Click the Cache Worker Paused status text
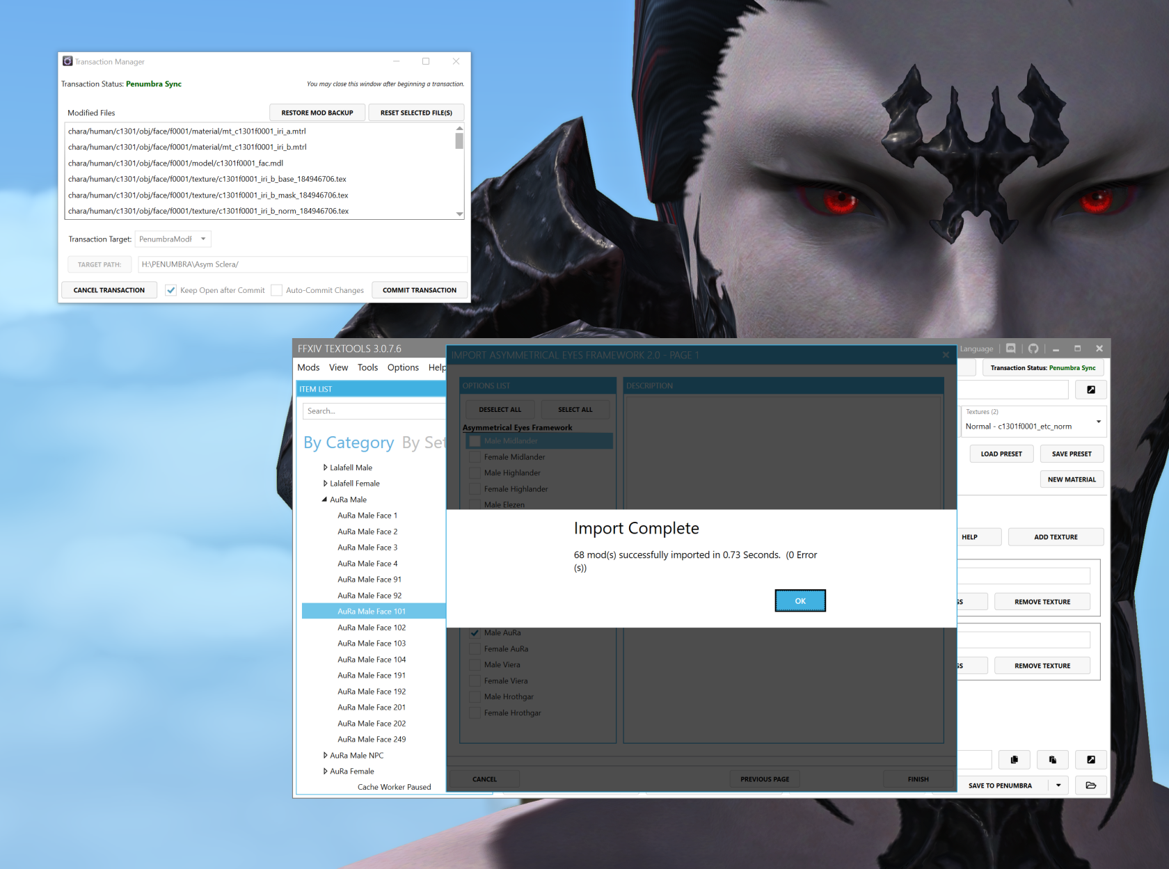This screenshot has height=869, width=1169. coord(394,787)
